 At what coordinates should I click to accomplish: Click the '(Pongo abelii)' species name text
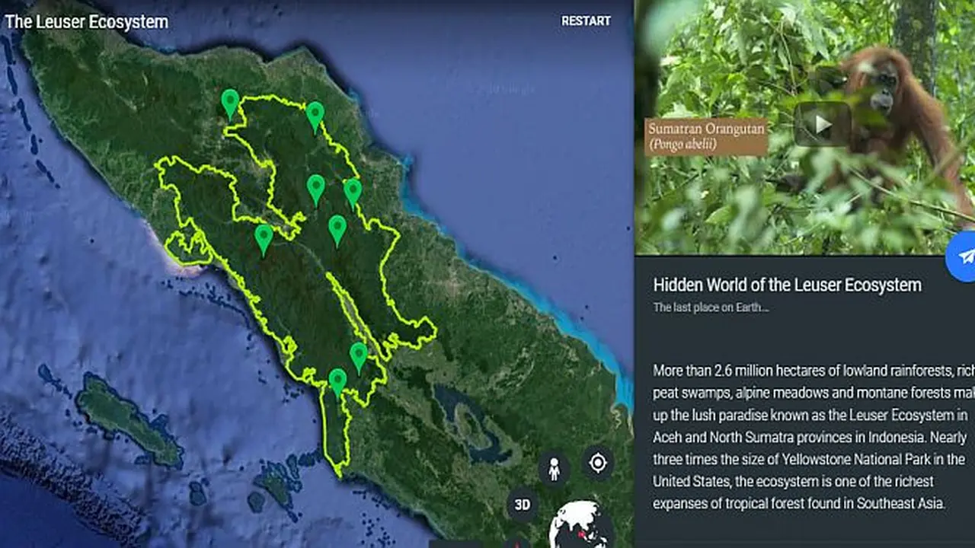pyautogui.click(x=682, y=145)
